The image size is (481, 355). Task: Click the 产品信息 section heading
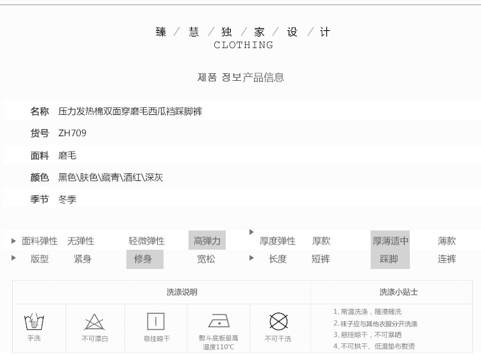click(x=263, y=77)
